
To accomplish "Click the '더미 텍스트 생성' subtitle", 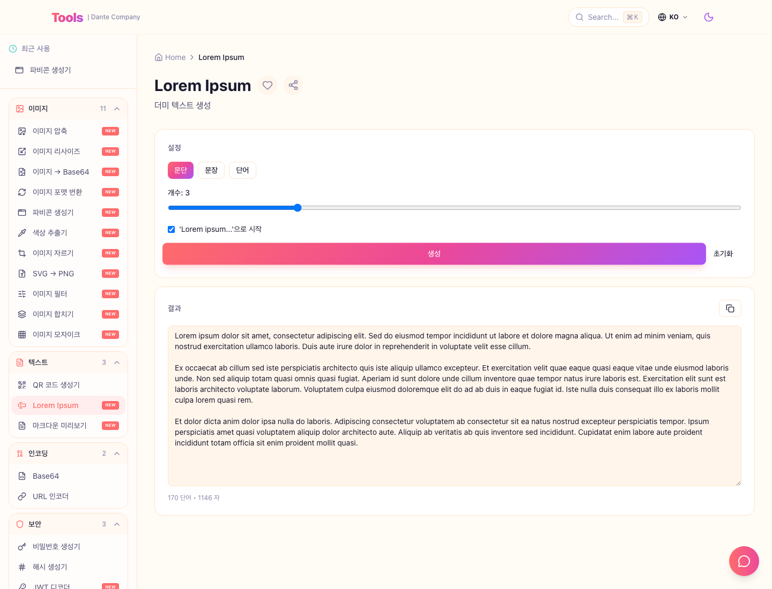I will 182,105.
